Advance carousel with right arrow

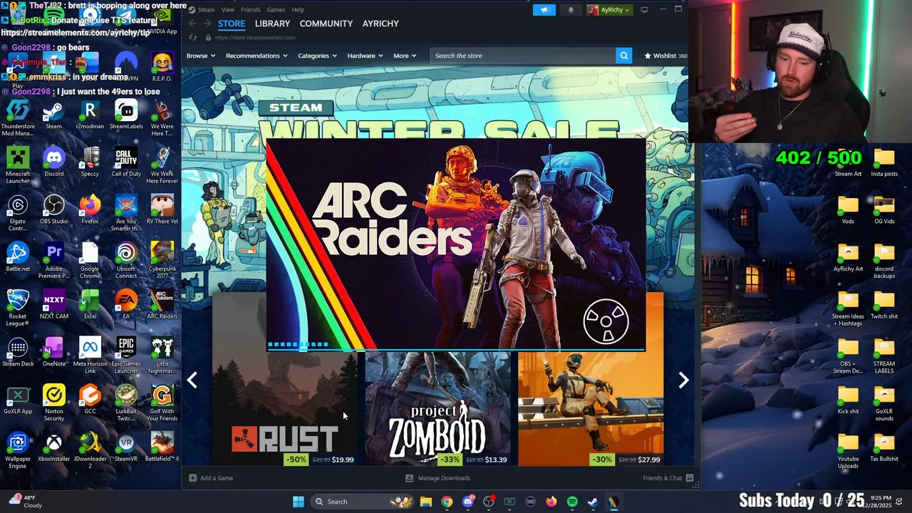[x=683, y=380]
